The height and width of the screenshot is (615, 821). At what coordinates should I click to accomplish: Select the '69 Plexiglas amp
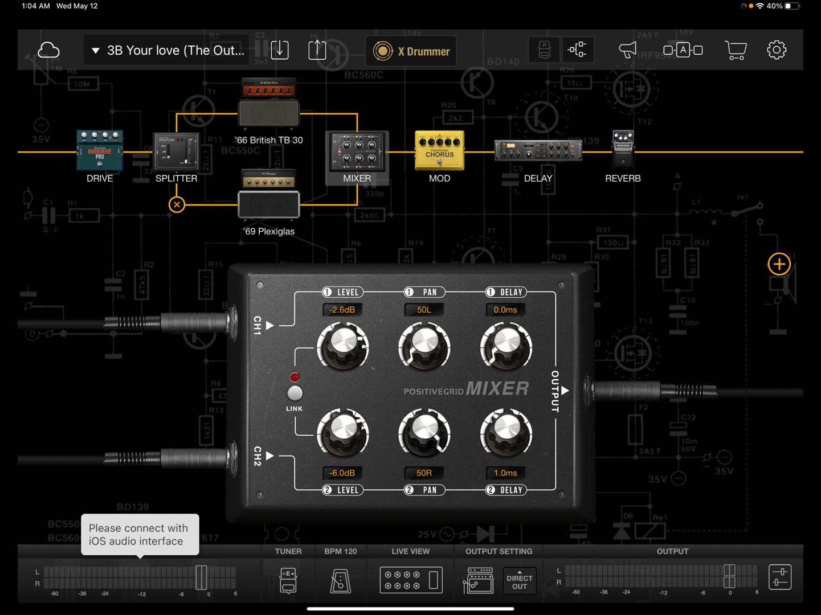point(269,194)
